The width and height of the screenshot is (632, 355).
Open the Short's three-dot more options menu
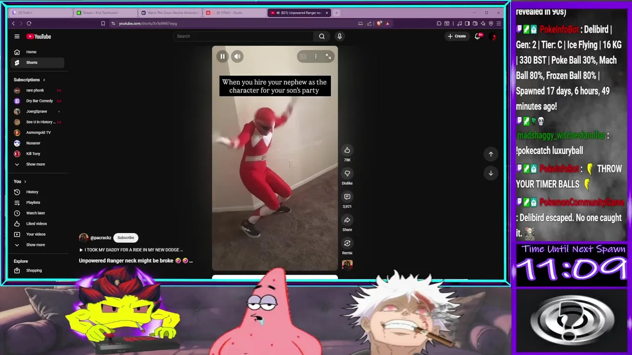pos(316,56)
